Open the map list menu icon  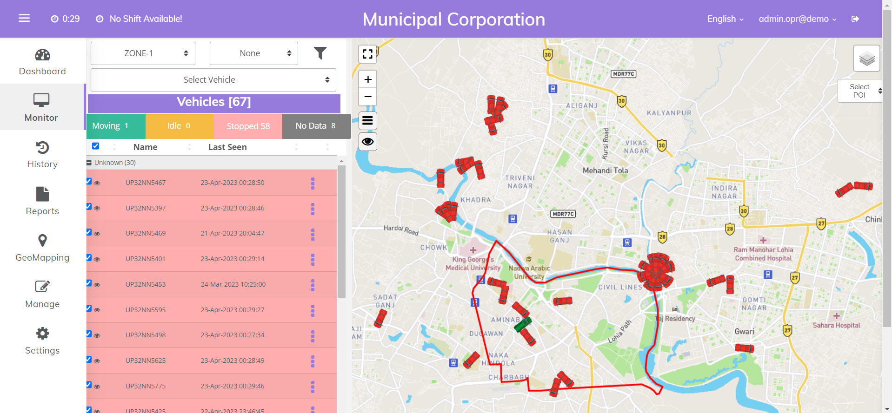pyautogui.click(x=367, y=121)
